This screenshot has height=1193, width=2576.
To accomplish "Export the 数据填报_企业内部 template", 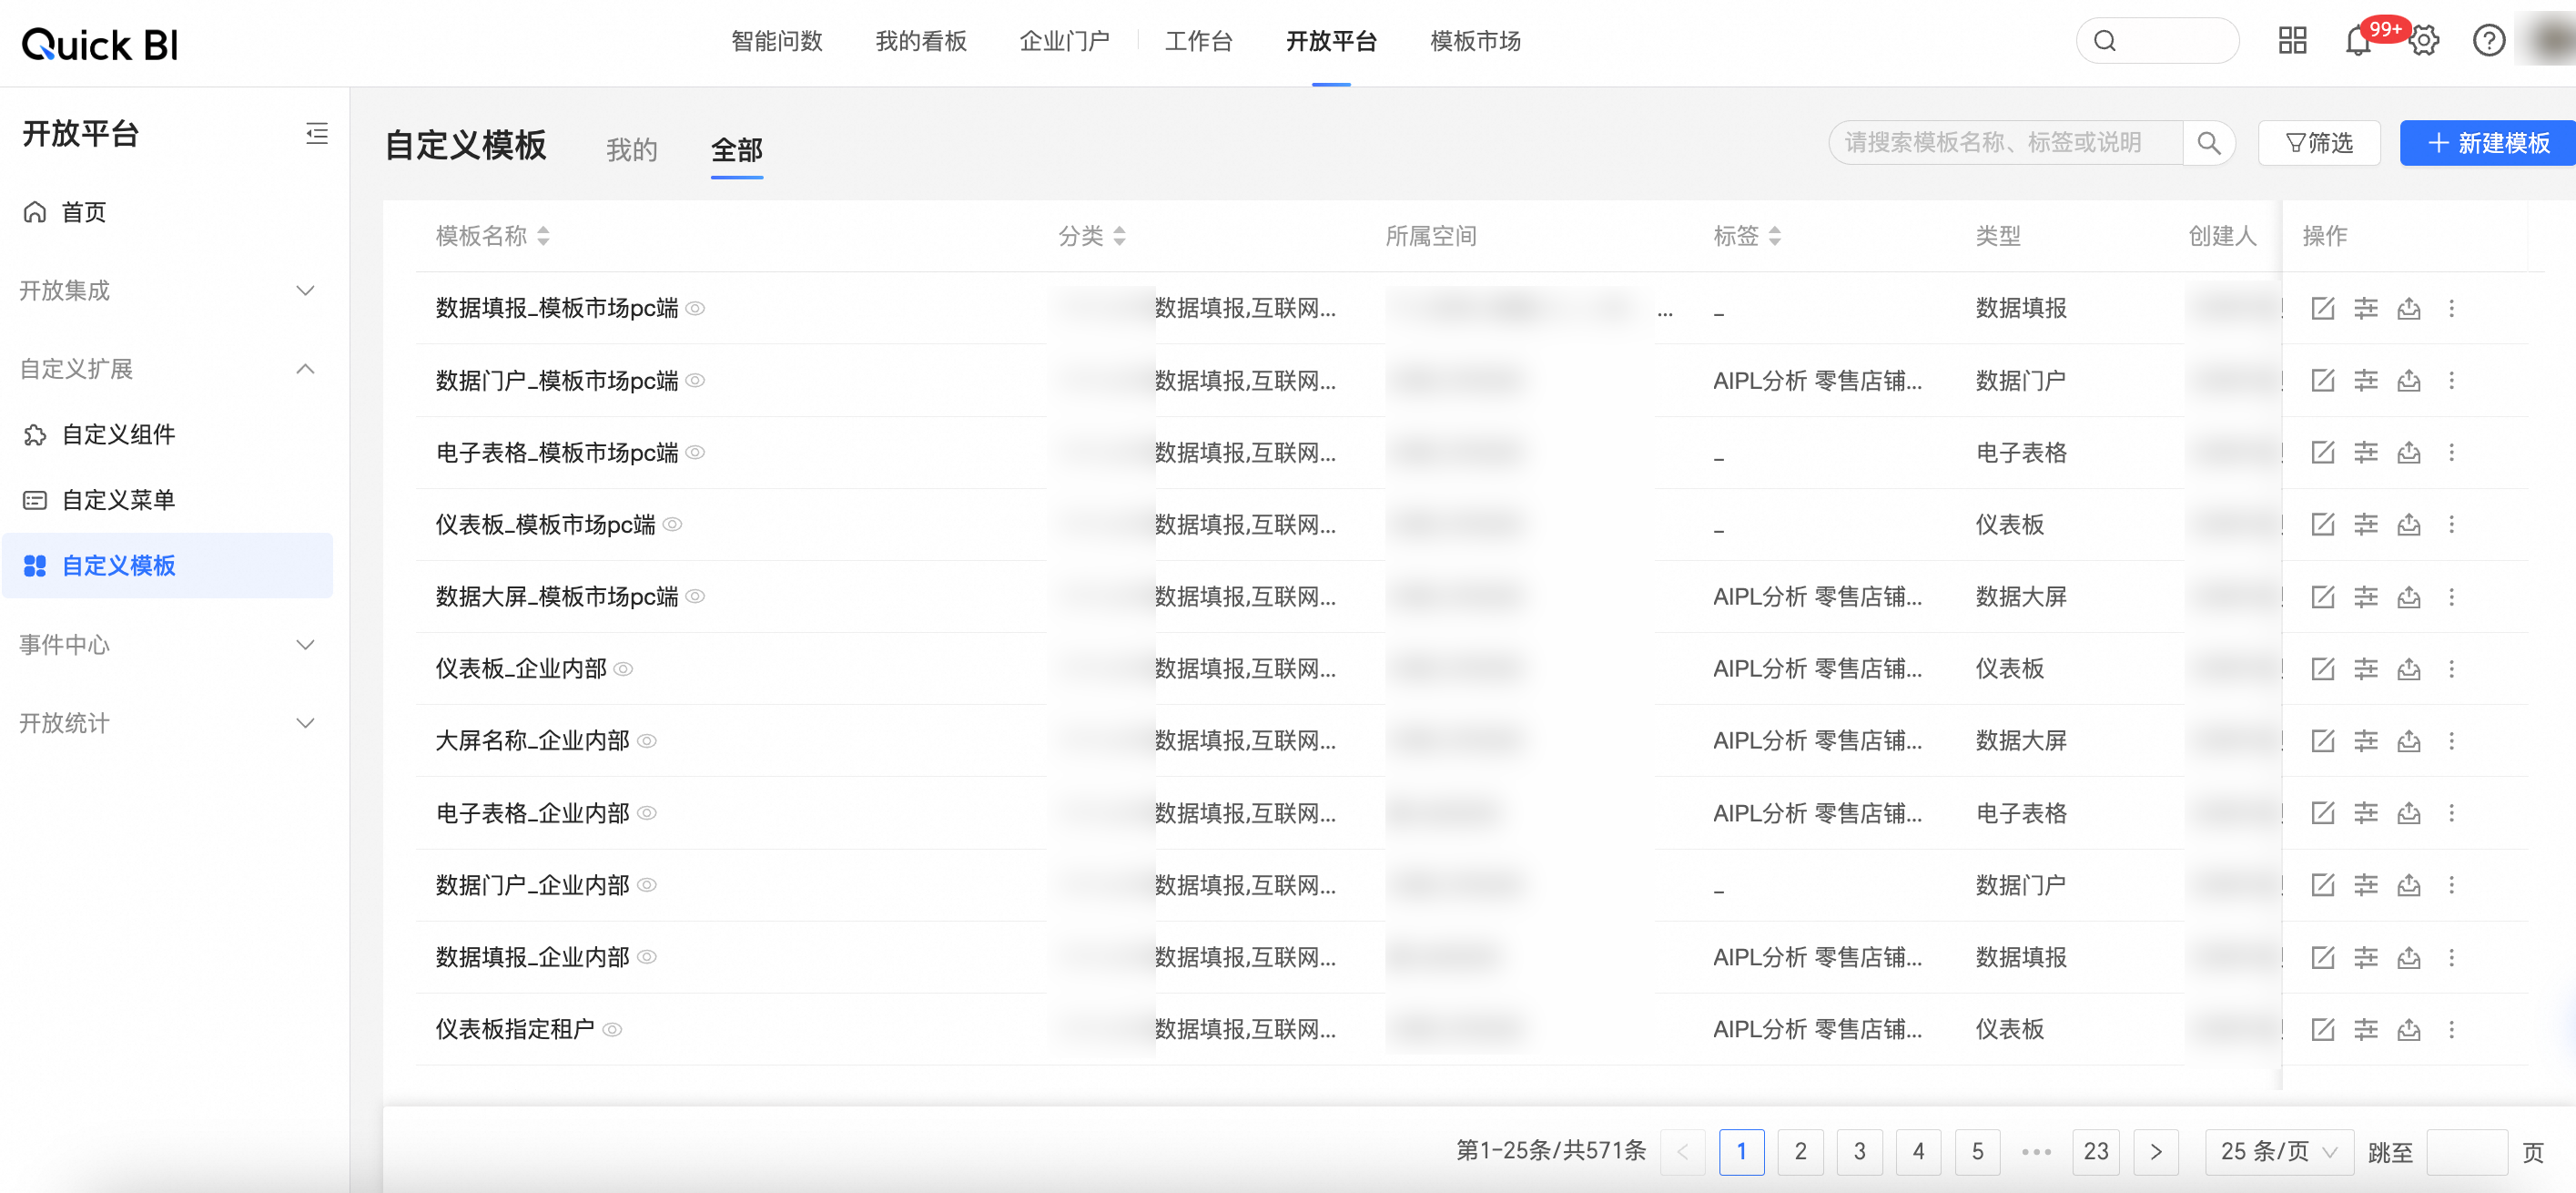I will pos(2409,958).
